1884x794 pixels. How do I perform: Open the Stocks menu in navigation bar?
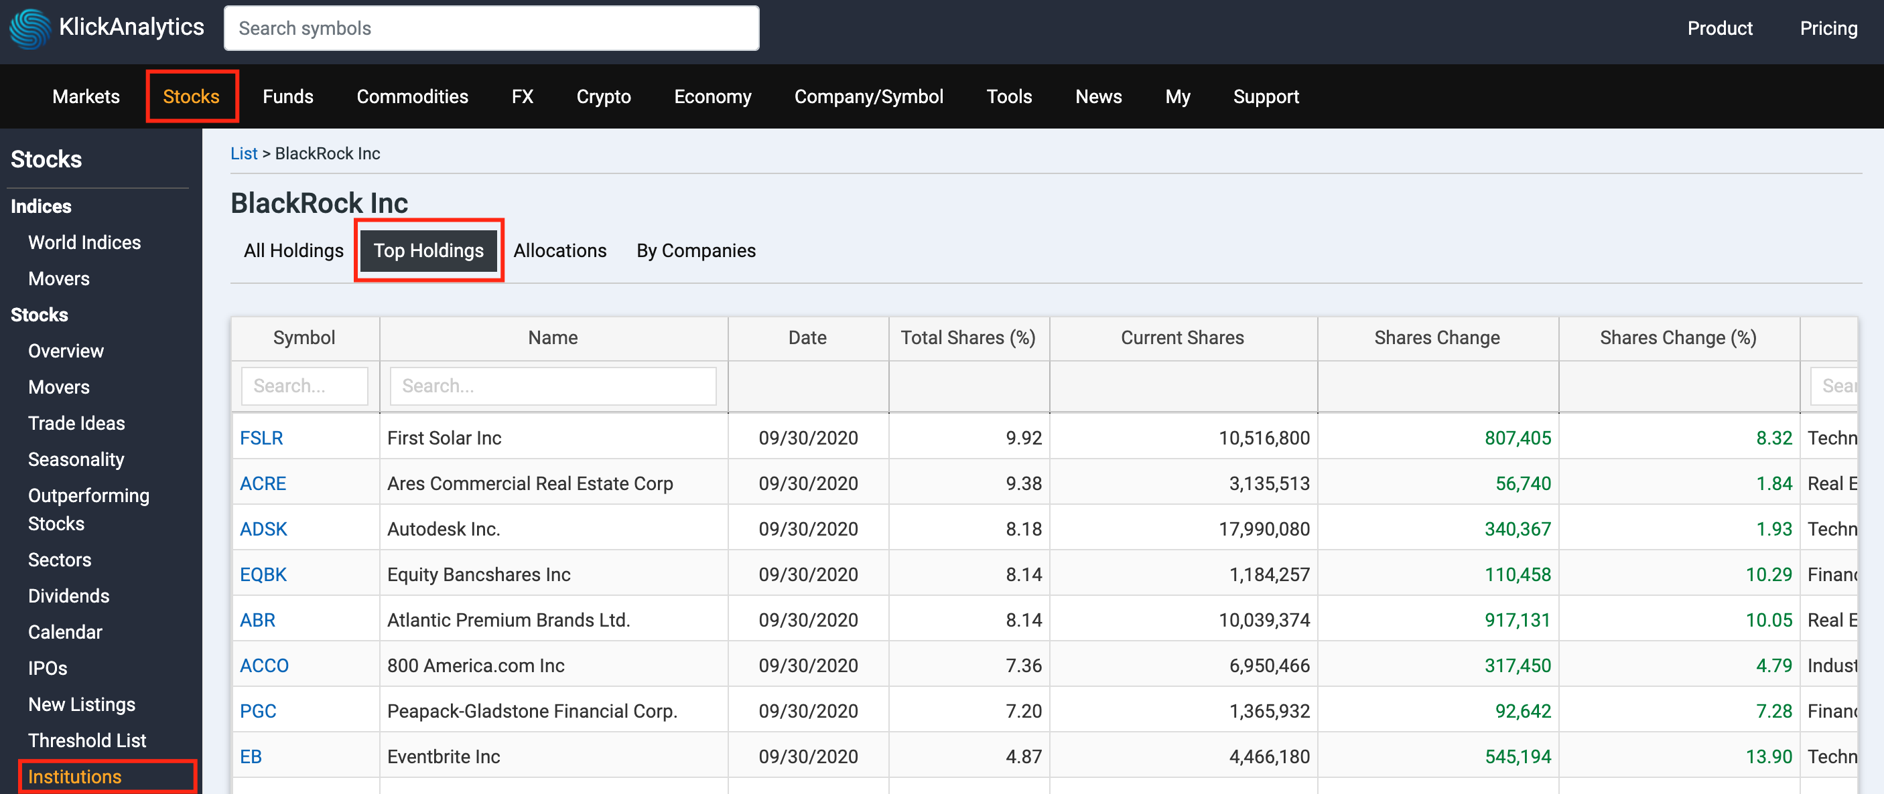pos(191,96)
